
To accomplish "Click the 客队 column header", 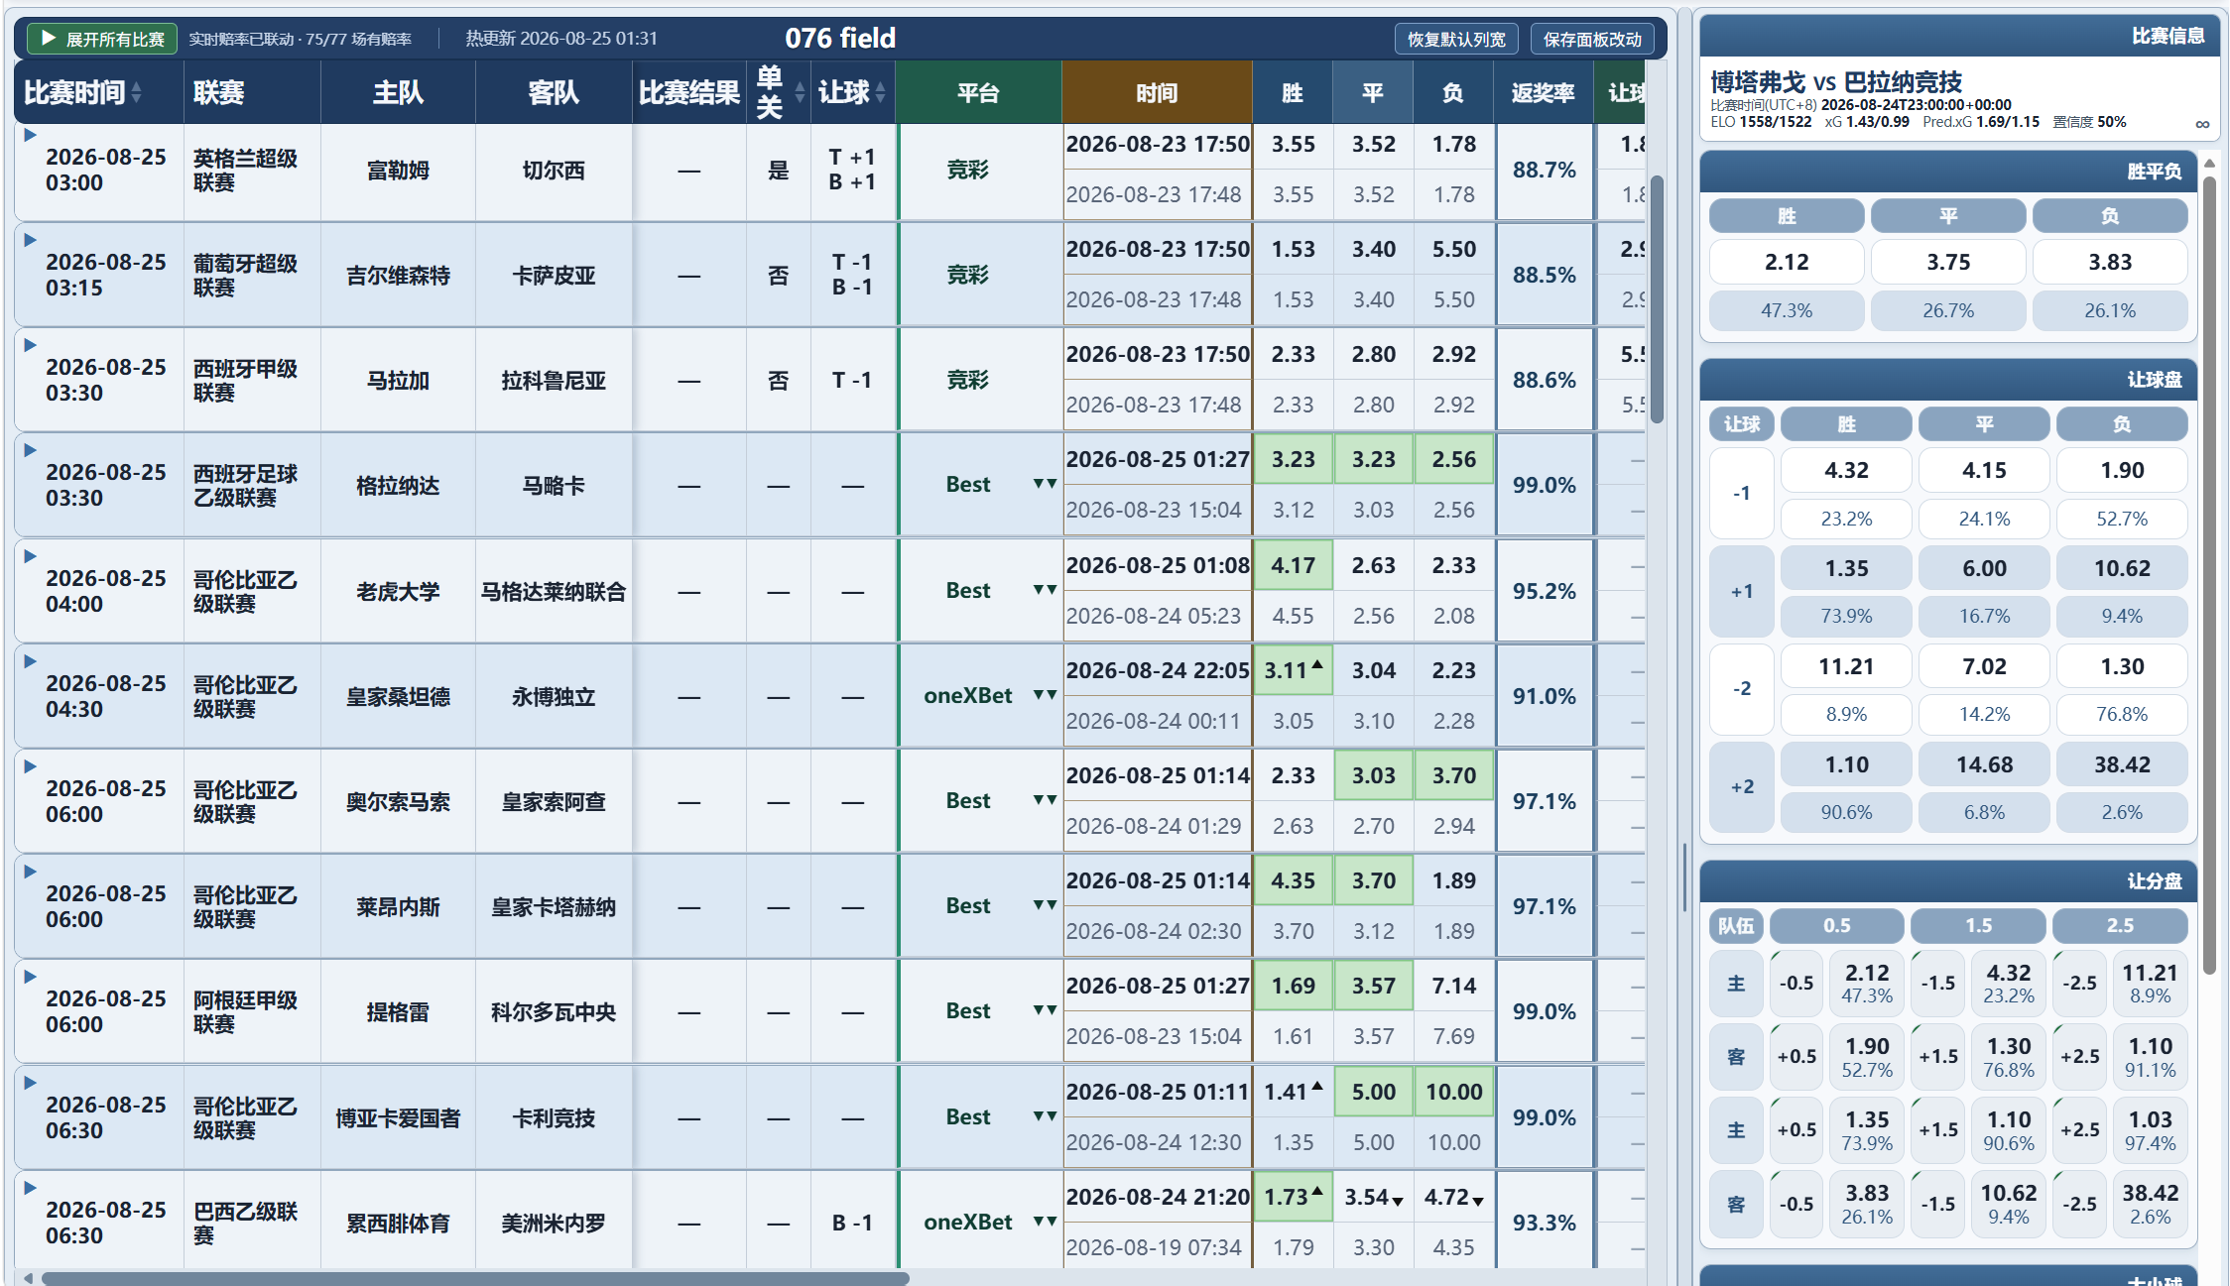I will pyautogui.click(x=554, y=92).
